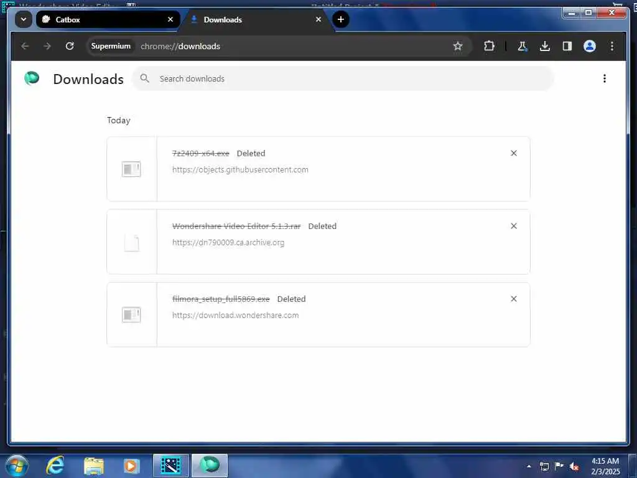Viewport: 637px width, 478px height.
Task: Remove 7z2409-x64.exe from the list
Action: [513, 153]
